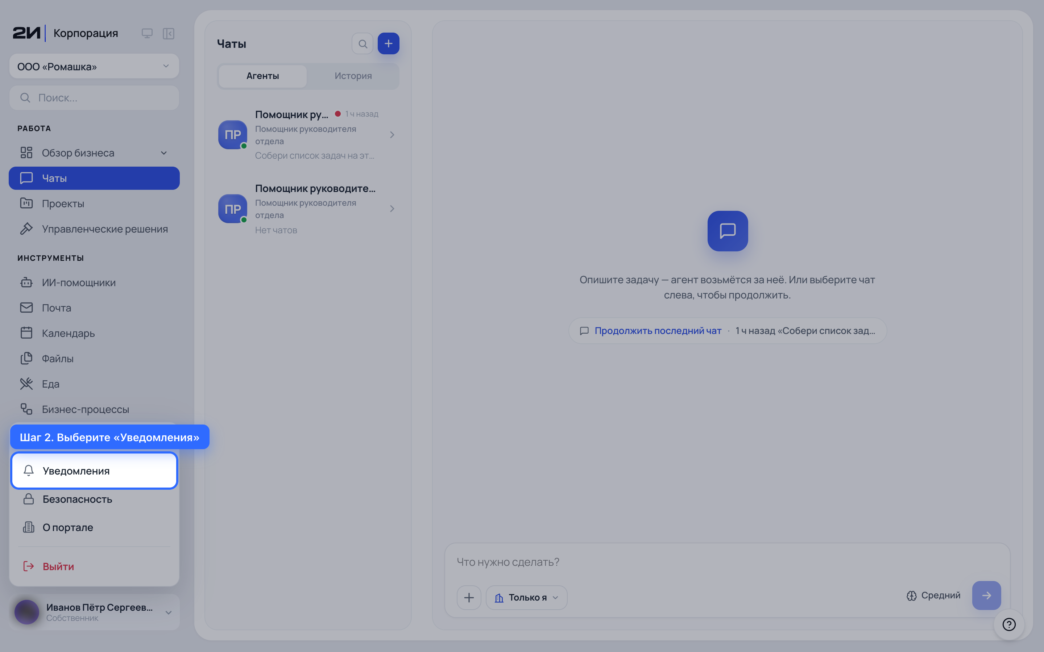This screenshot has width=1044, height=652.
Task: Open Календарь in the sidebar
Action: 94,333
